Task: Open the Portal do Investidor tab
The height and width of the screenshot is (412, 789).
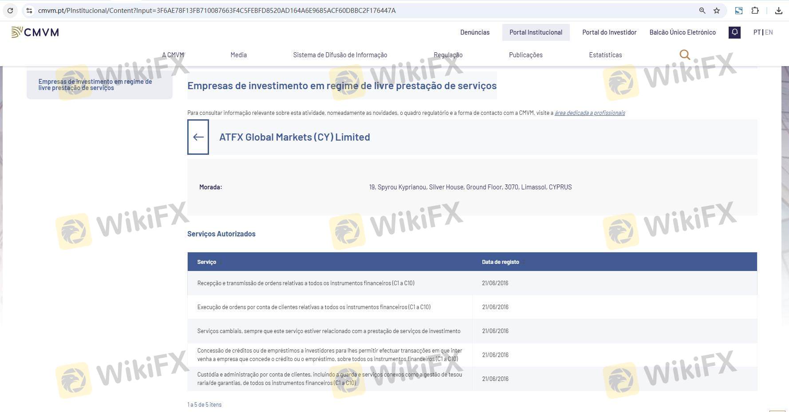Action: point(609,32)
